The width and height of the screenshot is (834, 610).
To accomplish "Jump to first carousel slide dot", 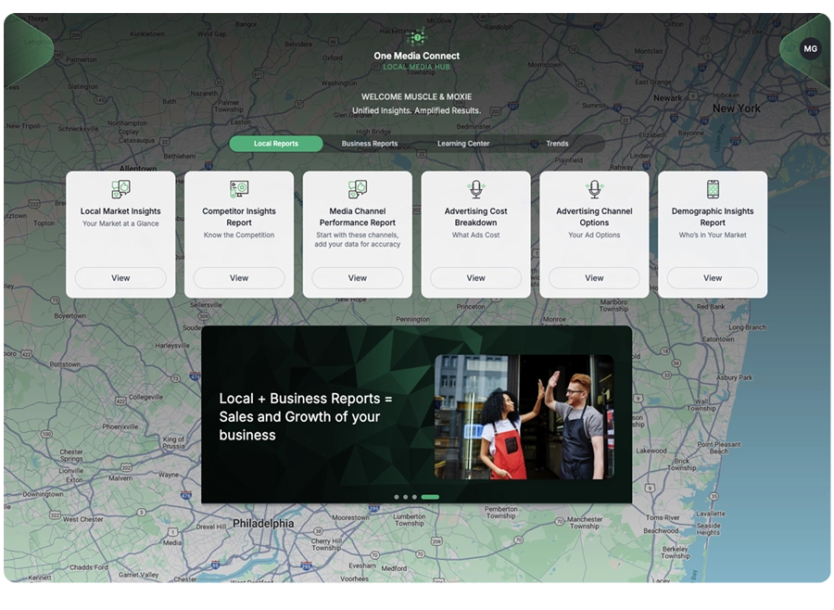I will [397, 497].
